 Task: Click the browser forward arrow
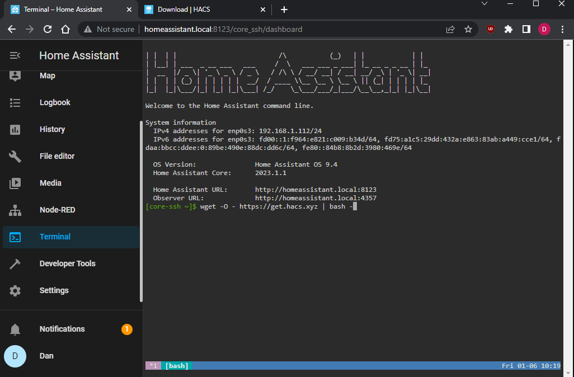(x=30, y=29)
